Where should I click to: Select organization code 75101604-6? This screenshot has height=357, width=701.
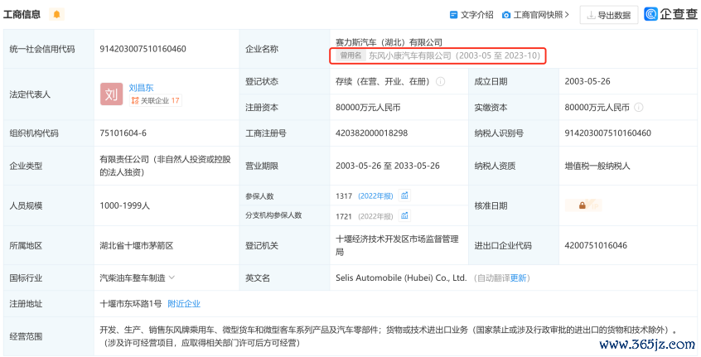click(x=123, y=133)
